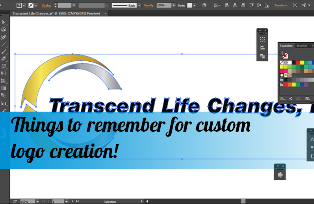314x204 pixels.
Task: Click the scroll left arrow on horizontal scrollbar
Action: point(147,201)
